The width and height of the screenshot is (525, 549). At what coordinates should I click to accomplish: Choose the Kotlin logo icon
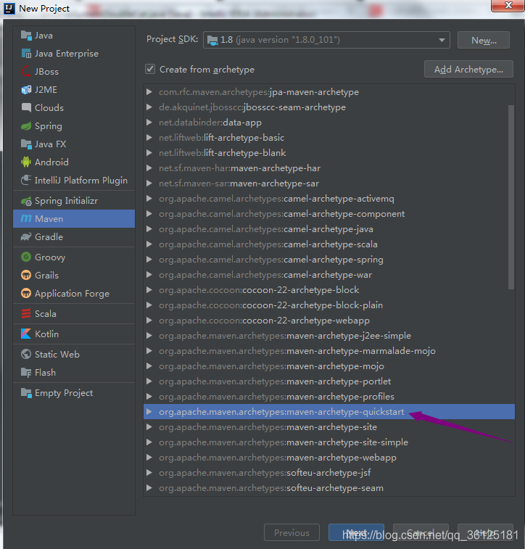point(26,334)
